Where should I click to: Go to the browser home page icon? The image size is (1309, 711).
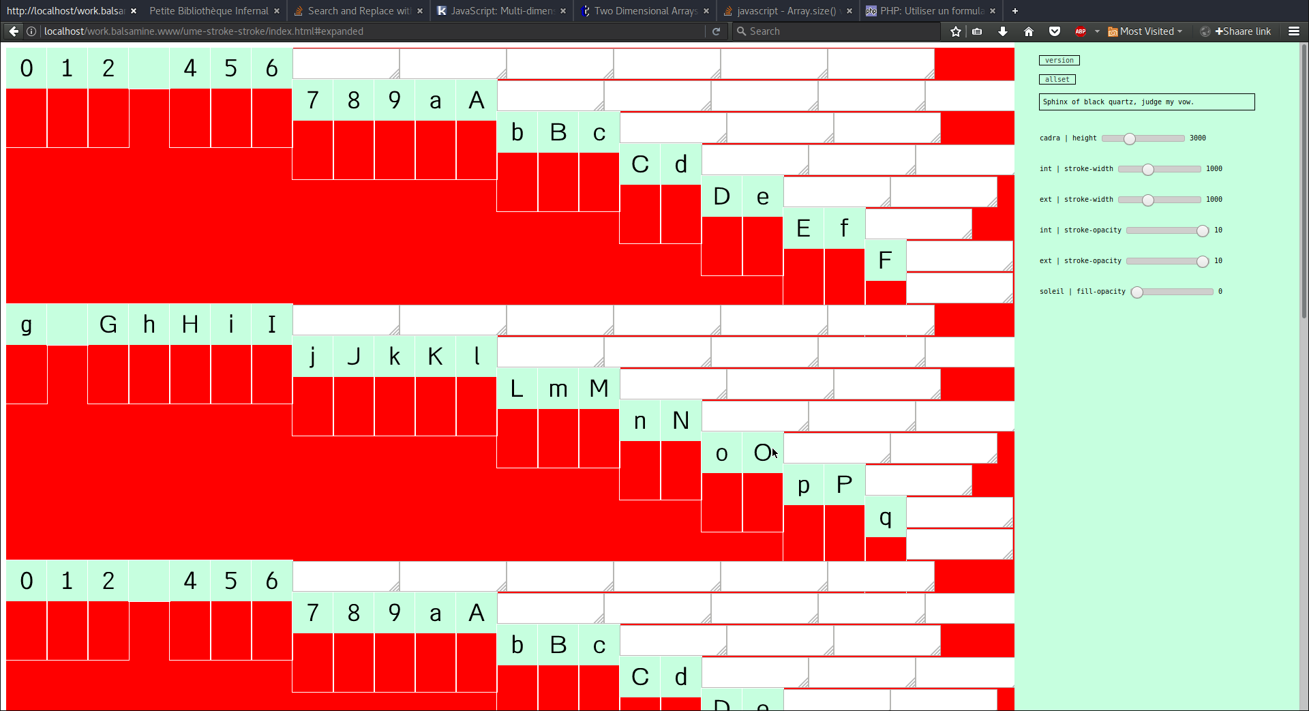tap(1029, 31)
